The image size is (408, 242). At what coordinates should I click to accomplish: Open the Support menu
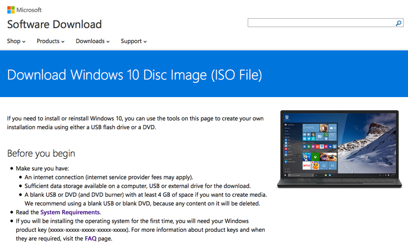tap(134, 41)
